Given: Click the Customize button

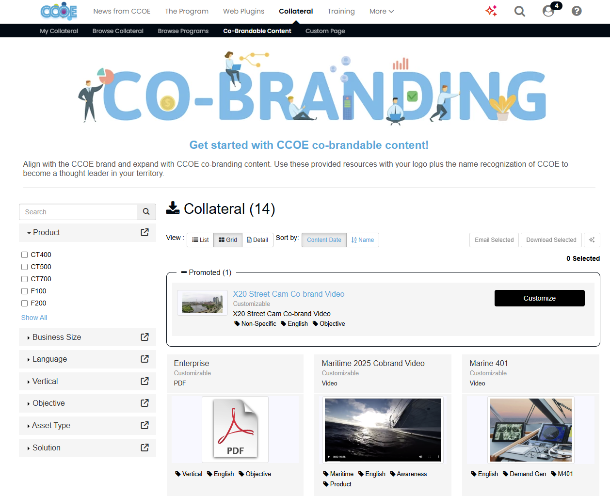Looking at the screenshot, I should (540, 298).
